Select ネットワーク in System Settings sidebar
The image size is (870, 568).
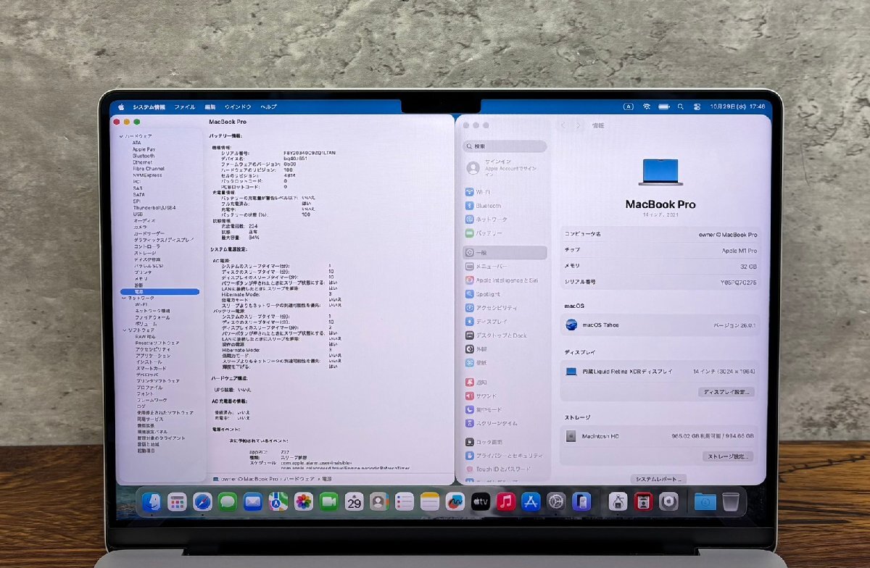point(505,220)
